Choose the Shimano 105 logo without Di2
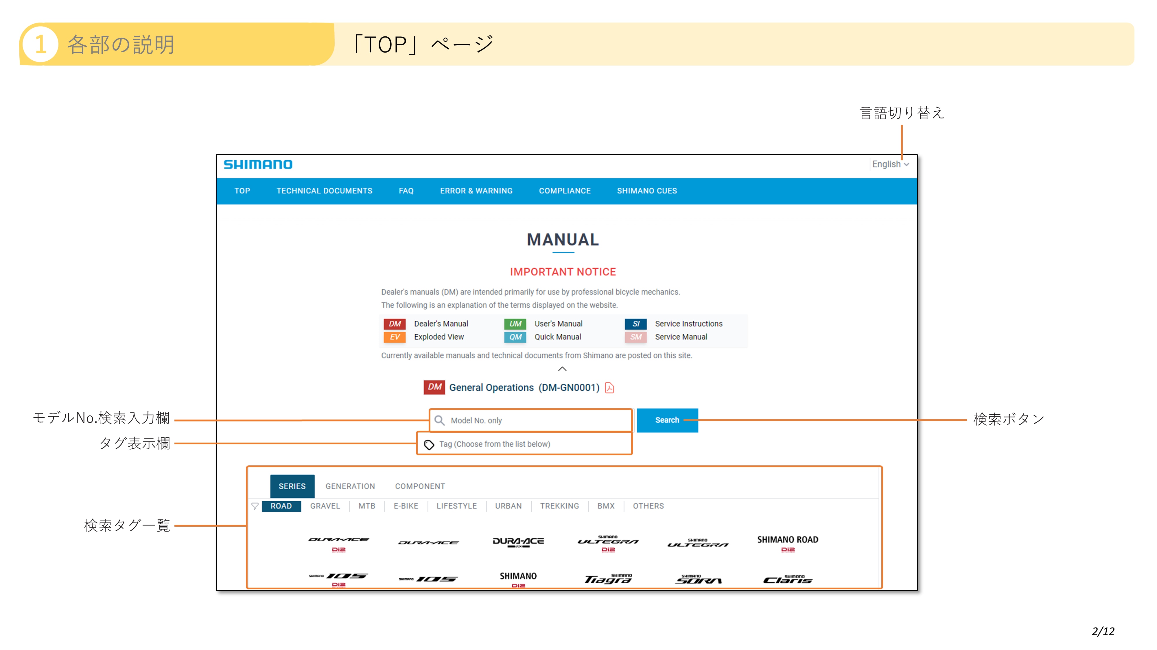The image size is (1157, 650). (428, 579)
